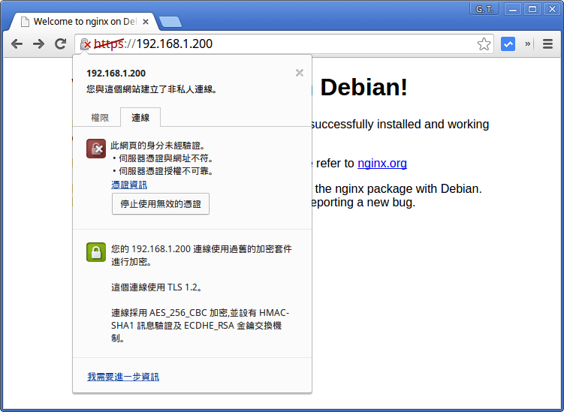Click the text 這個連線使用 TLS 1.2。
The image size is (564, 412).
tap(157, 287)
